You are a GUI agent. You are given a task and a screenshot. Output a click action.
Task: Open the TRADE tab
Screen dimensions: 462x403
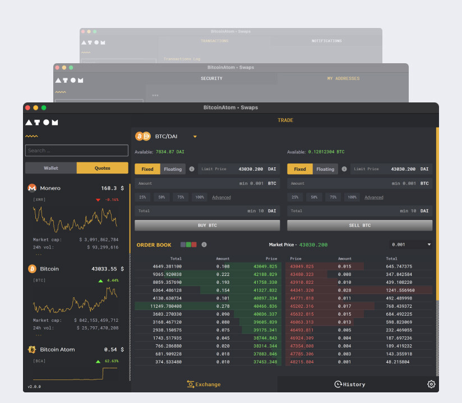pos(285,120)
